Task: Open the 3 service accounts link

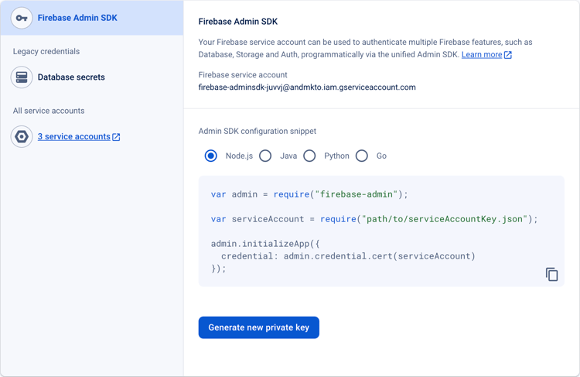Action: 74,137
